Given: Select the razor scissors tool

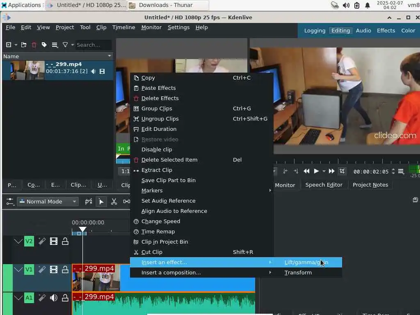Looking at the screenshot, I should (x=114, y=201).
